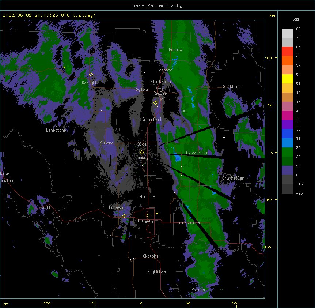Image resolution: width=315 pixels, height=308 pixels.
Task: Select the Okotoks city label
Action: coord(151,256)
